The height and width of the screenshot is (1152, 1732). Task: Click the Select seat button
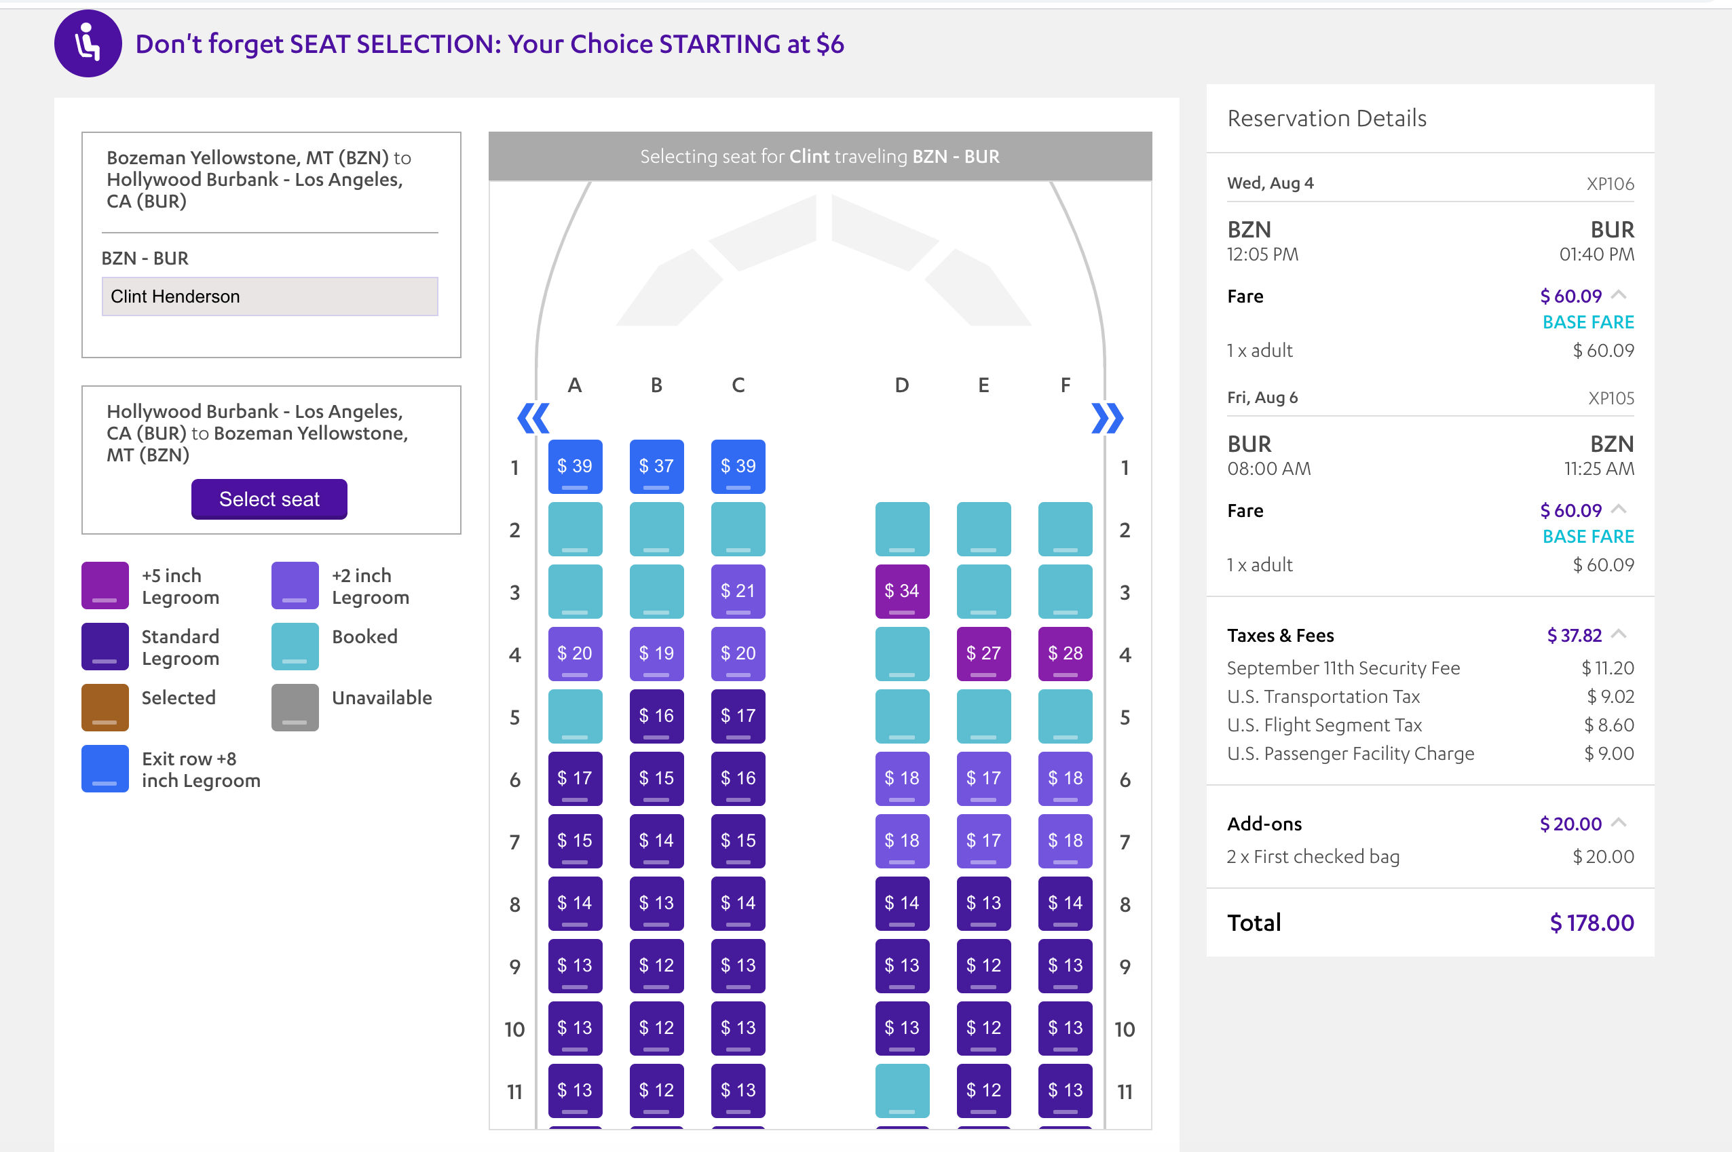(269, 499)
